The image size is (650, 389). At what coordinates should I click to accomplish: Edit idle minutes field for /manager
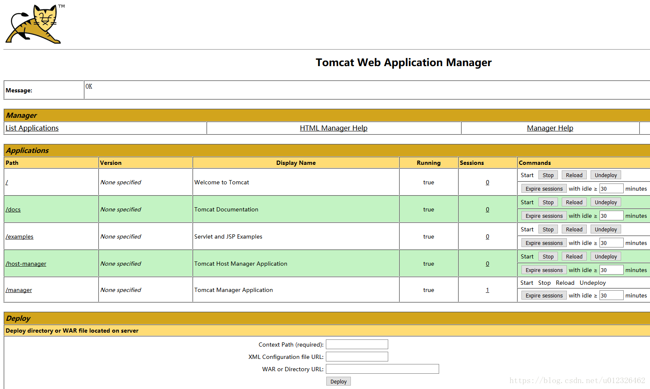[x=611, y=295]
